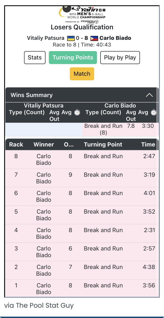
Task: Select the rack 8 row
Action: tap(82, 159)
